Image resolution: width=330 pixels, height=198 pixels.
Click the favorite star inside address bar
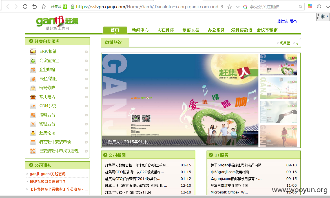tap(230, 7)
